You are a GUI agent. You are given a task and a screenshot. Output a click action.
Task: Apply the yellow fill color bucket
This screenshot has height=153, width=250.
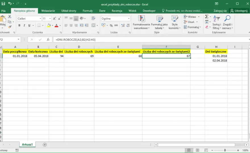(x=49, y=25)
